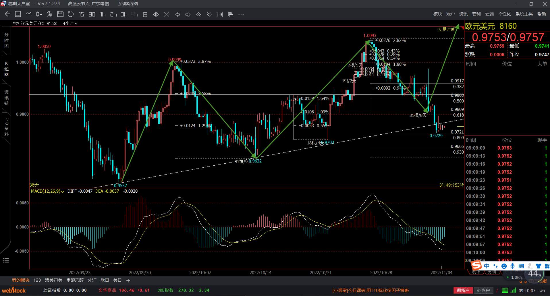Click the webstock logo
This screenshot has width=550, height=296.
[x=14, y=290]
